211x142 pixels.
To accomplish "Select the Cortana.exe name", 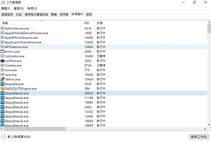I will coord(13,66).
